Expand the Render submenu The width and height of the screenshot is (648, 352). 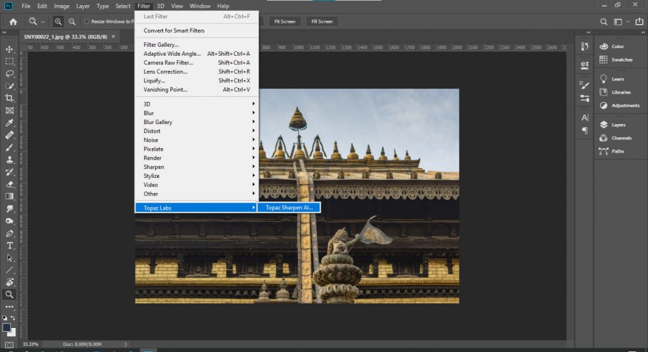pyautogui.click(x=197, y=158)
